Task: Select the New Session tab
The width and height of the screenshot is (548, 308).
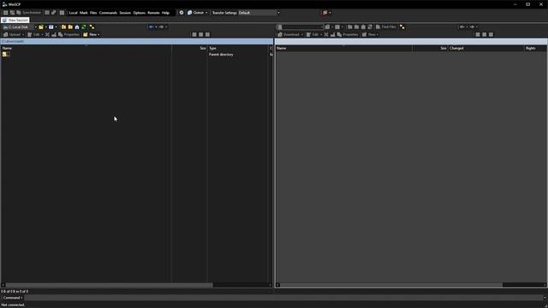Action: [x=15, y=21]
